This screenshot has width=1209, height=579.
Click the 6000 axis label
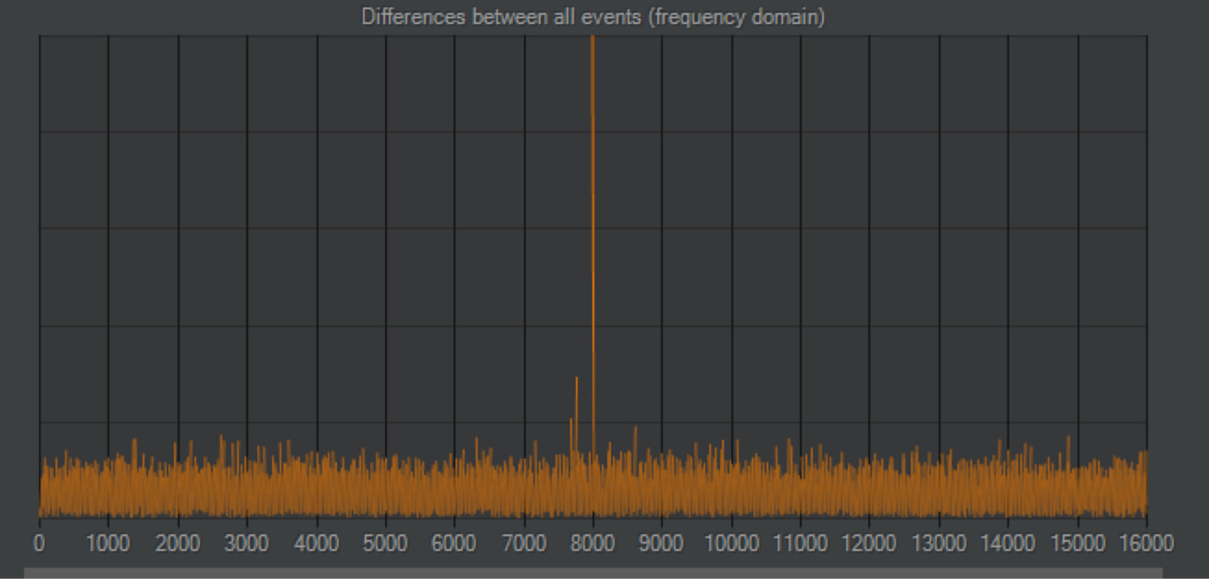pos(454,543)
